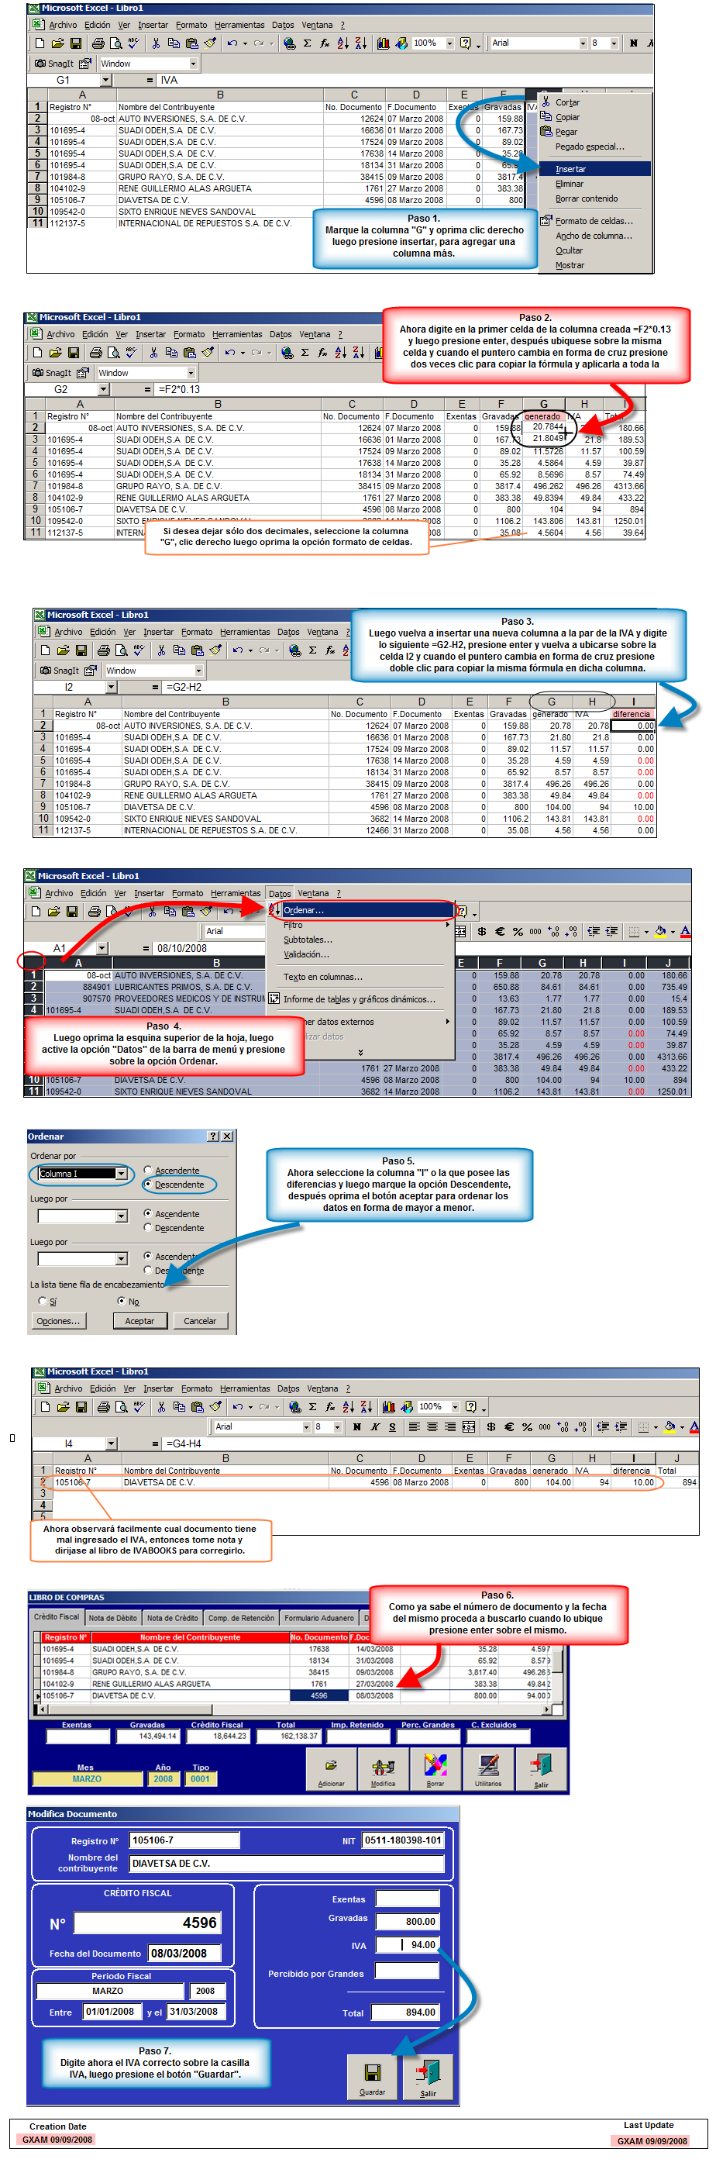Choose Ordenar... from the Datos menu
The image size is (716, 2166).
[x=304, y=910]
